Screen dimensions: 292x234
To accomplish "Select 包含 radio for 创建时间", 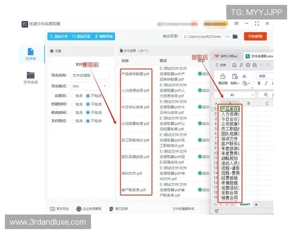I will point(73,104).
